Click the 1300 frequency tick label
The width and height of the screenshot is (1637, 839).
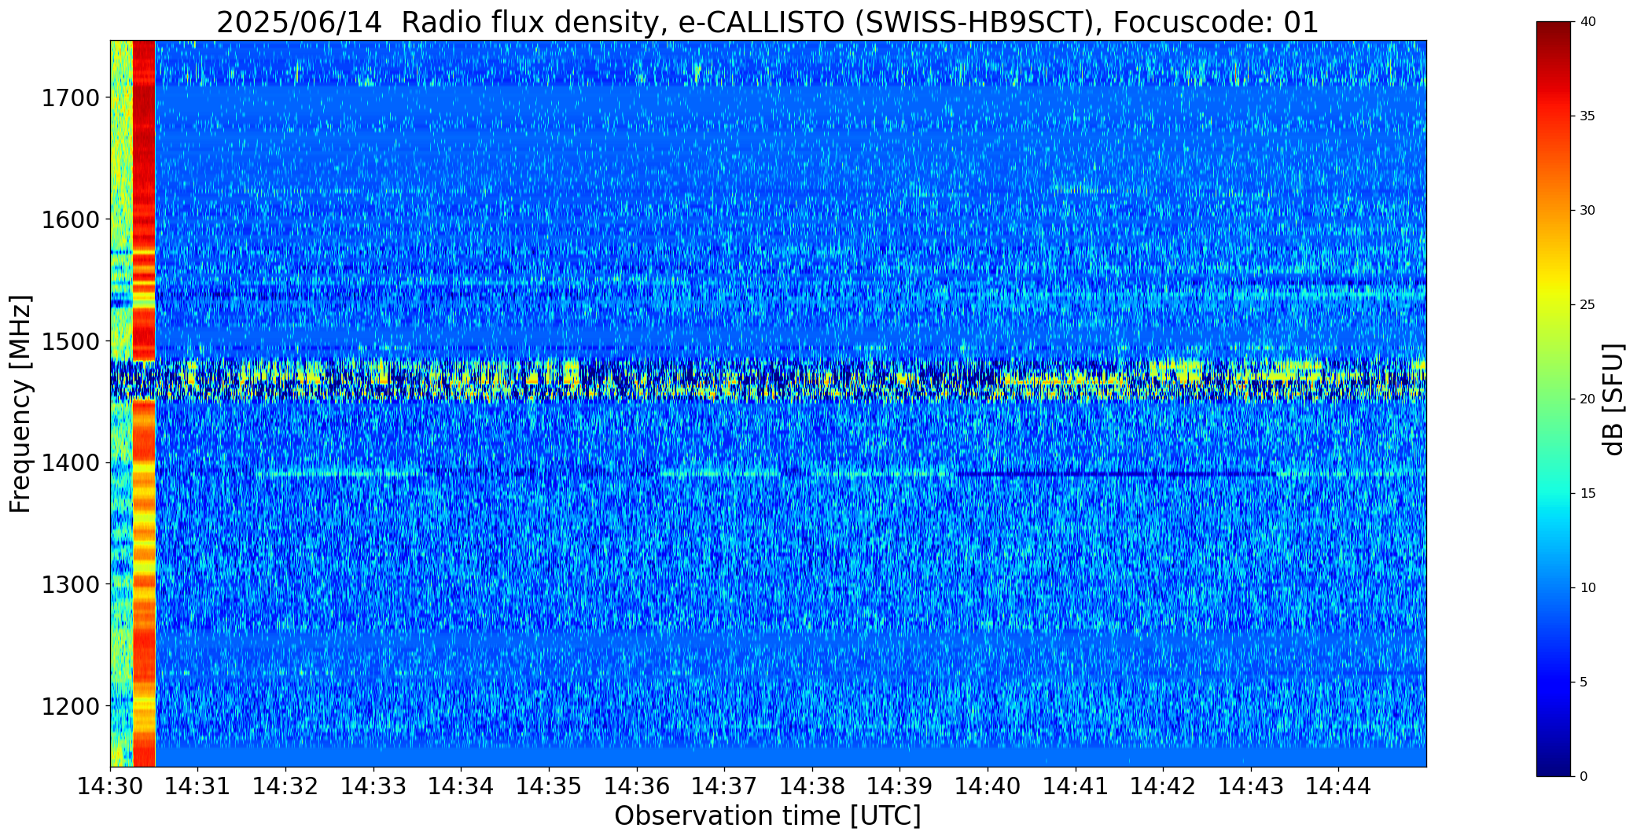[x=69, y=584]
